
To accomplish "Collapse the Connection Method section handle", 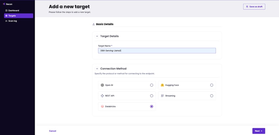I will (97, 69).
